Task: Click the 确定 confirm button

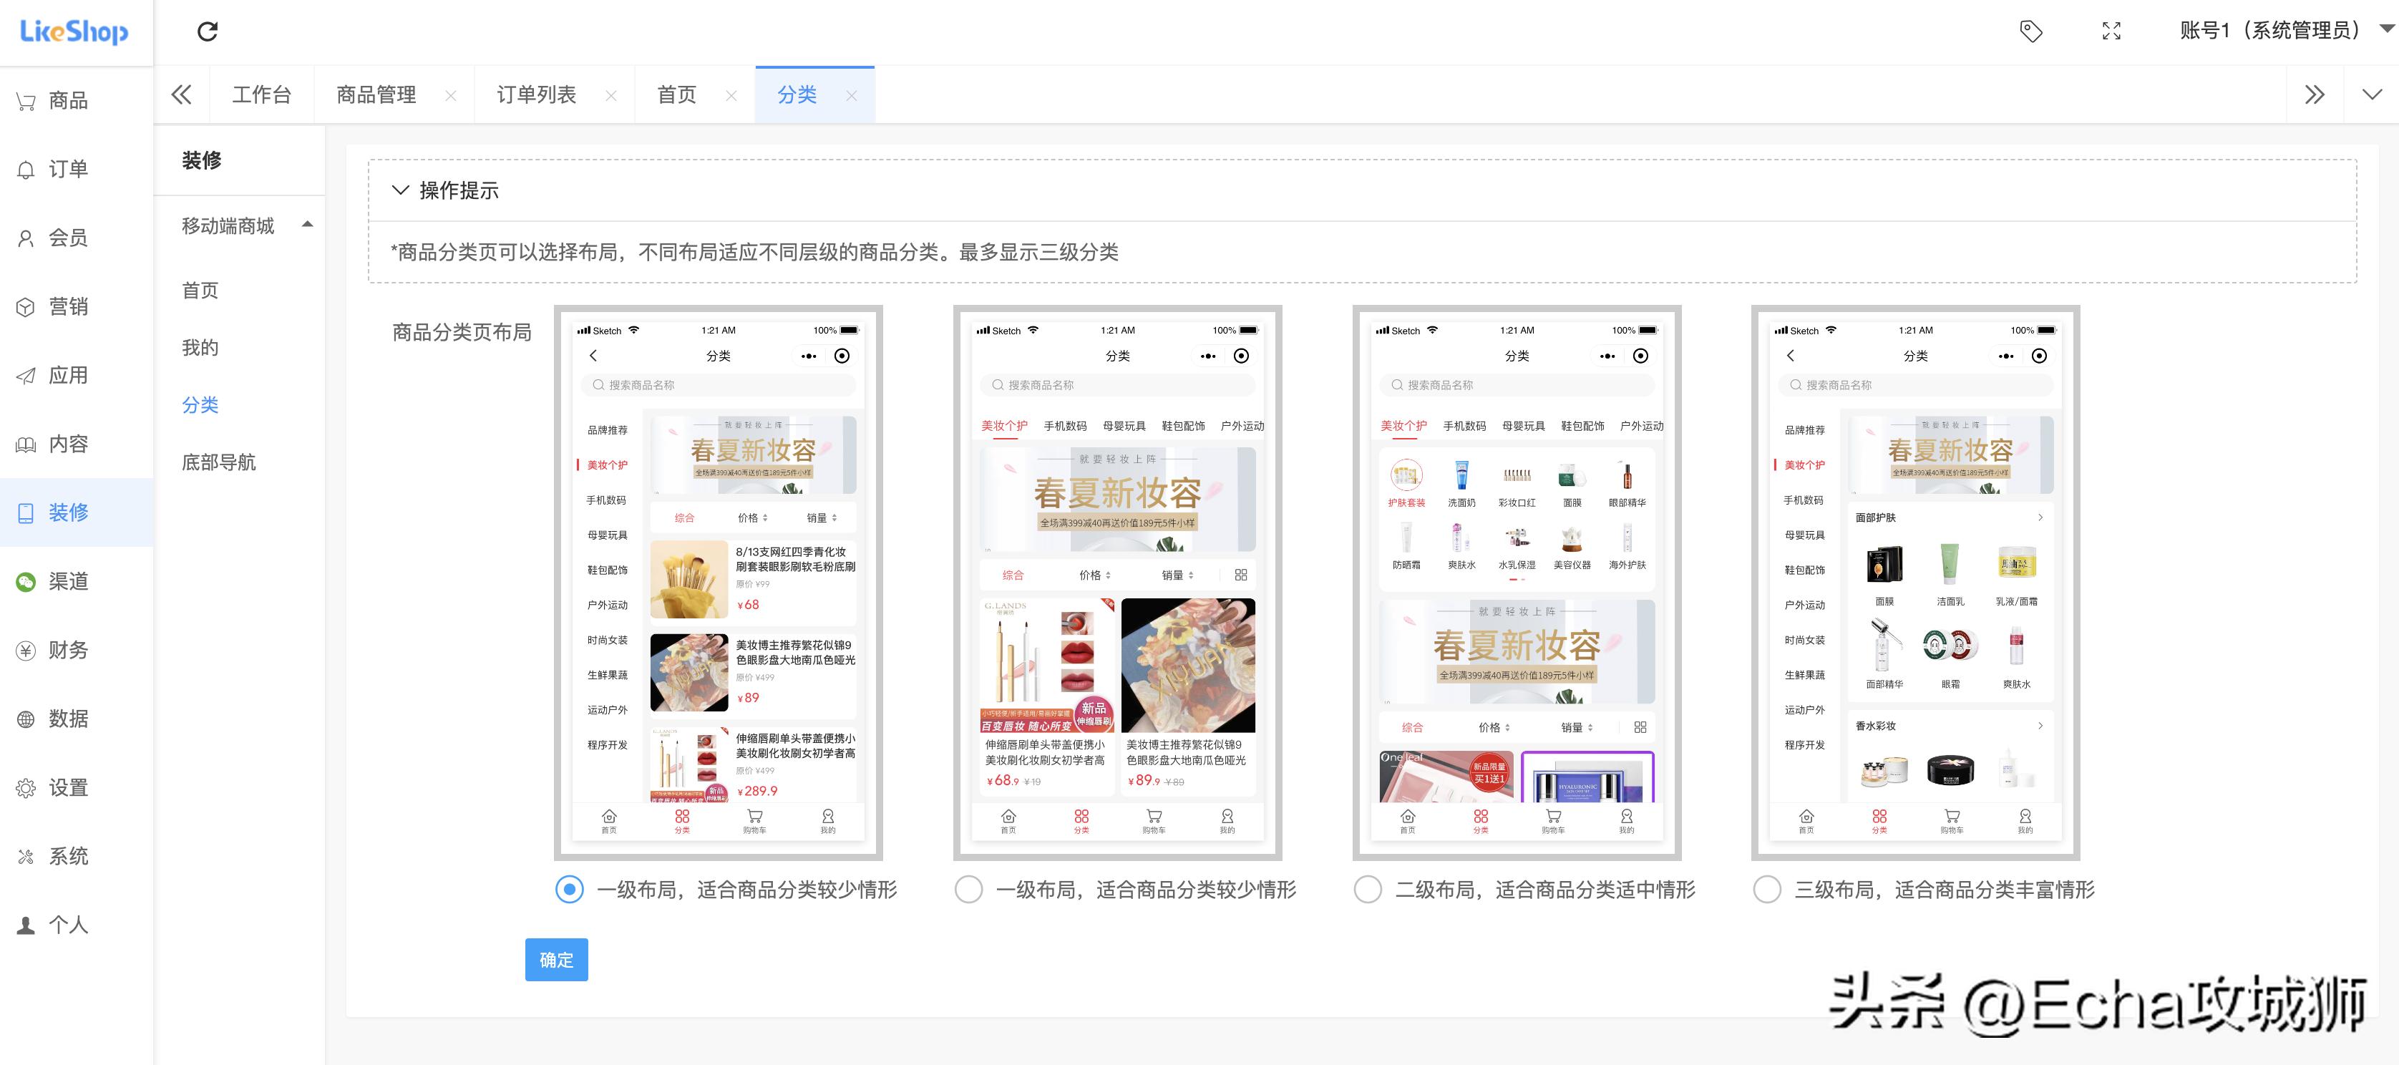Action: pyautogui.click(x=556, y=959)
